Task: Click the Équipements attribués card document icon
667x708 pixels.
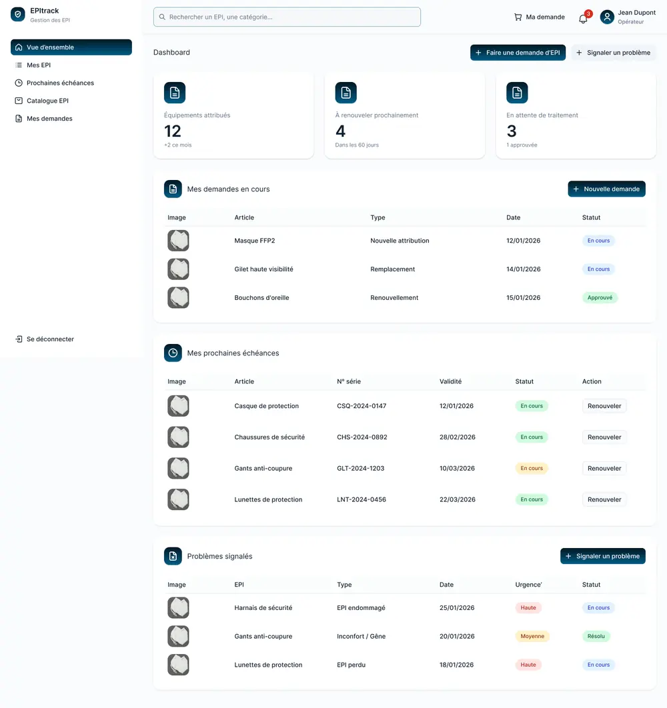Action: pyautogui.click(x=175, y=93)
